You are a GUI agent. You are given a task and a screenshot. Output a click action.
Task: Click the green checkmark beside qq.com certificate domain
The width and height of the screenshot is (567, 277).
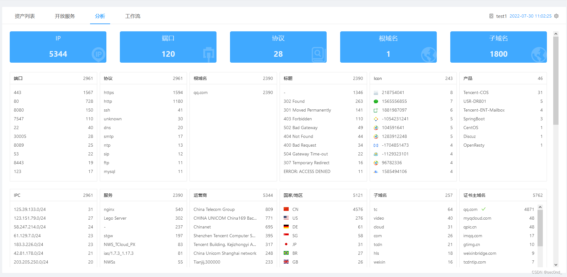click(x=484, y=209)
